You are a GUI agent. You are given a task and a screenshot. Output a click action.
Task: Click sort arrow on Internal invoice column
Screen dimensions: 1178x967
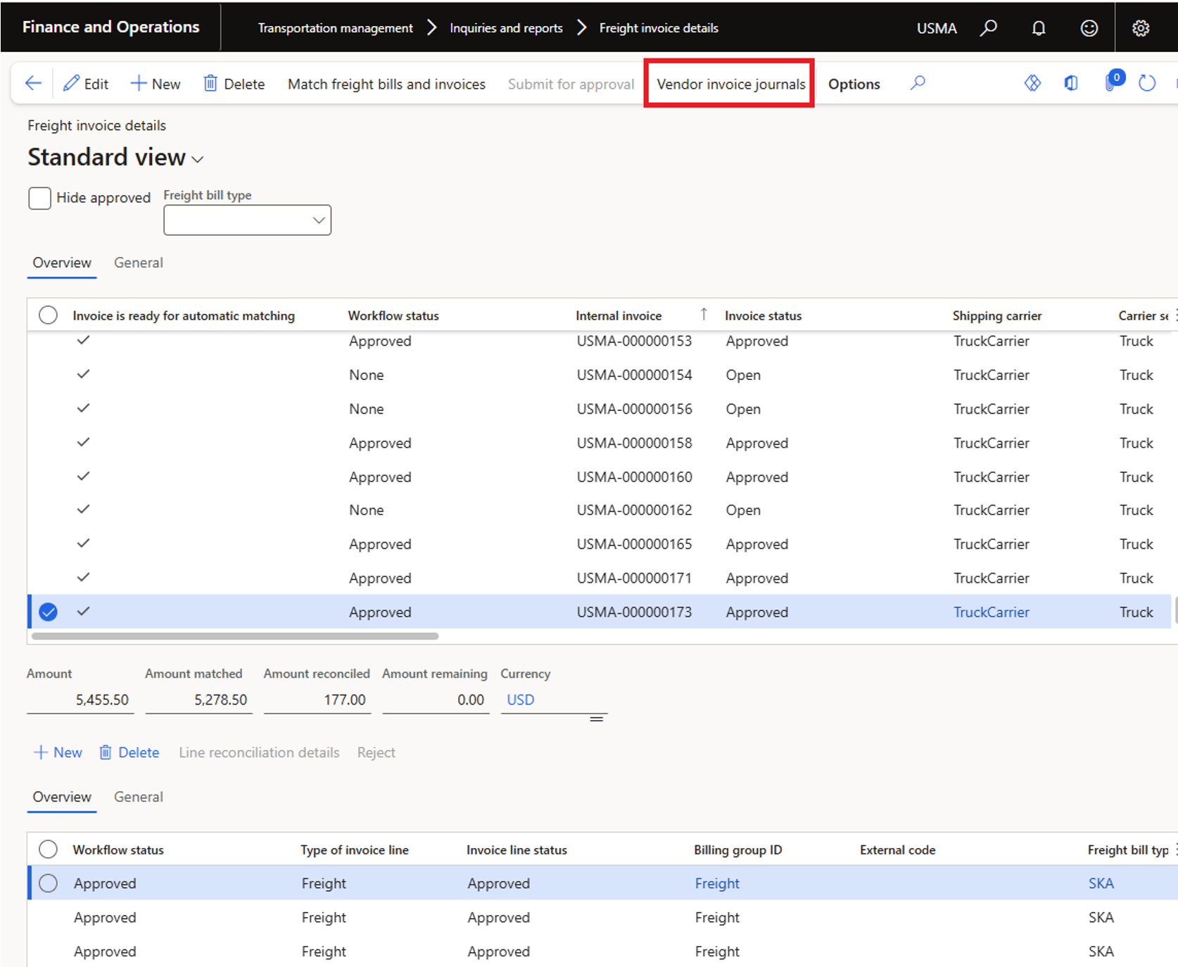[704, 314]
